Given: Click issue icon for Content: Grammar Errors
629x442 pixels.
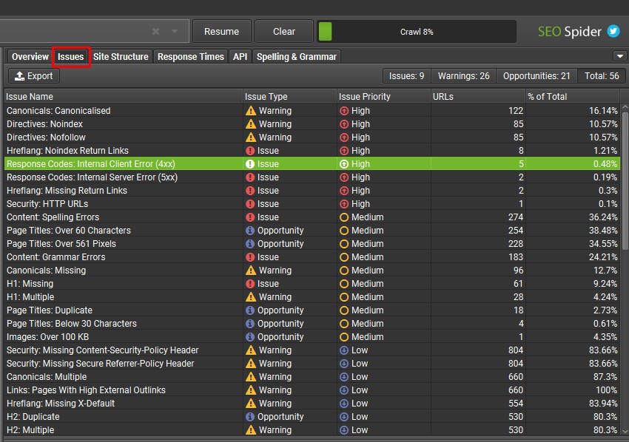Looking at the screenshot, I should (x=250, y=257).
